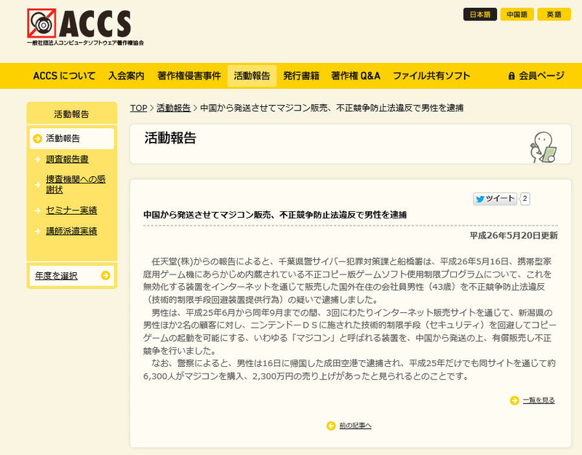Click the Twitter bird tweet icon
The image size is (582, 455).
coord(479,199)
